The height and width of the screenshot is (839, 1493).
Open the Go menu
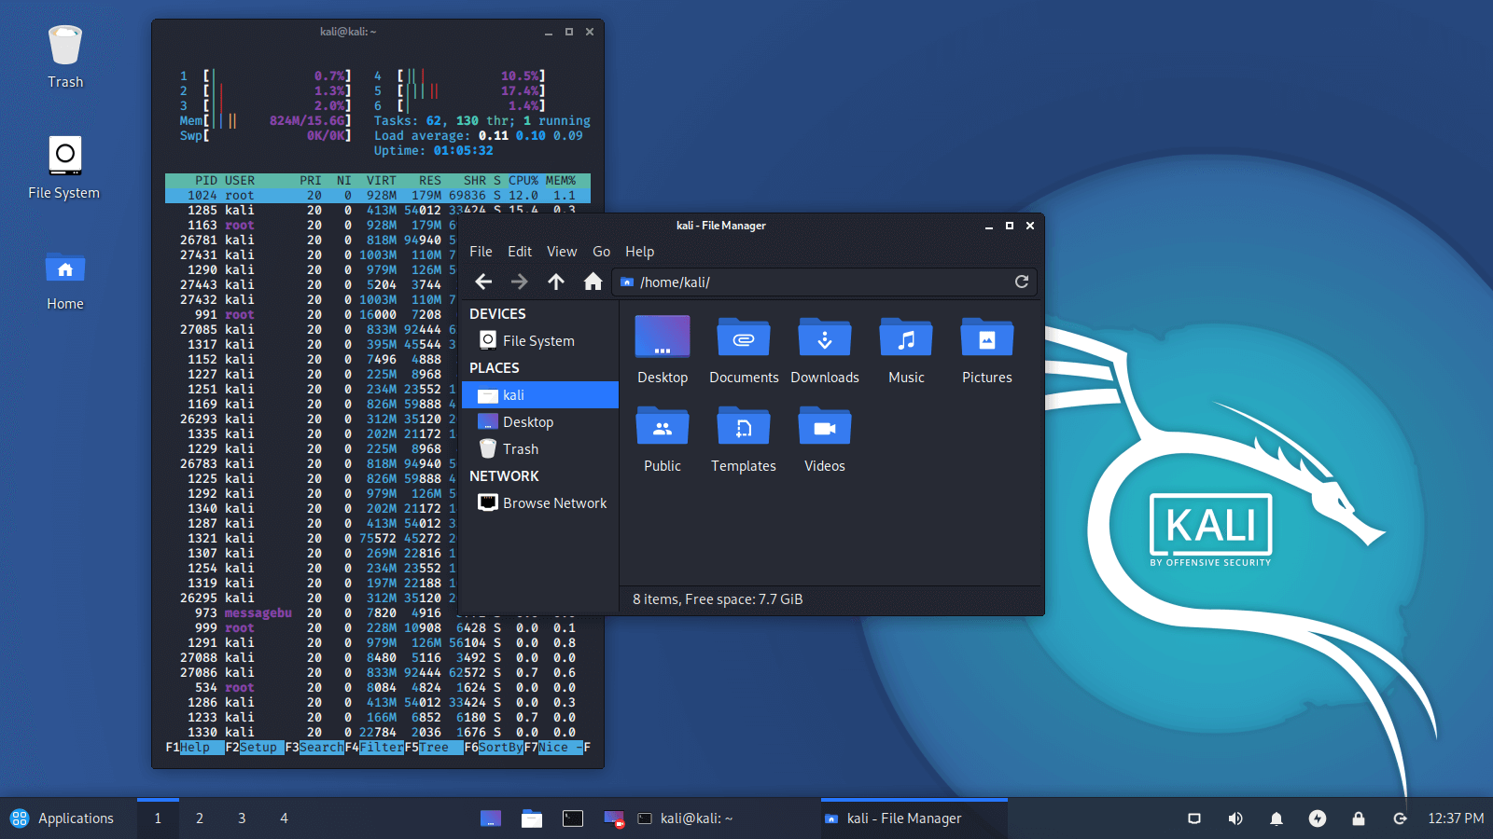pos(601,251)
